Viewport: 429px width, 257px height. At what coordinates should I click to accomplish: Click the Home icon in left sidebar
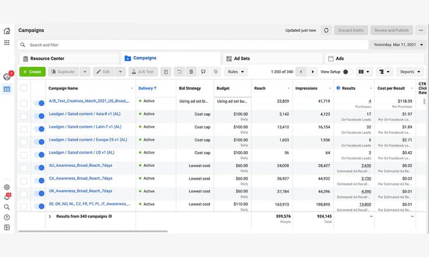7,31
